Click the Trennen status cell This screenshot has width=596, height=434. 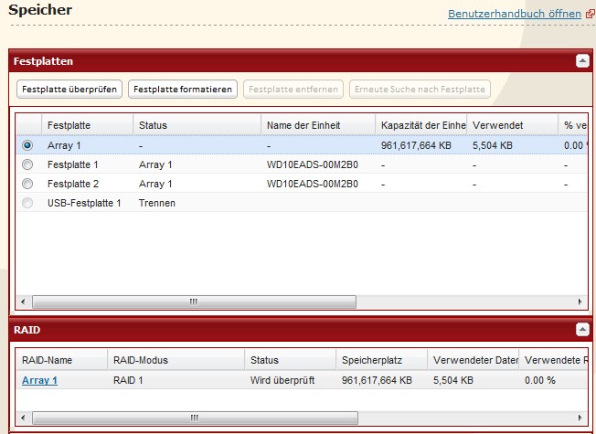click(x=157, y=203)
